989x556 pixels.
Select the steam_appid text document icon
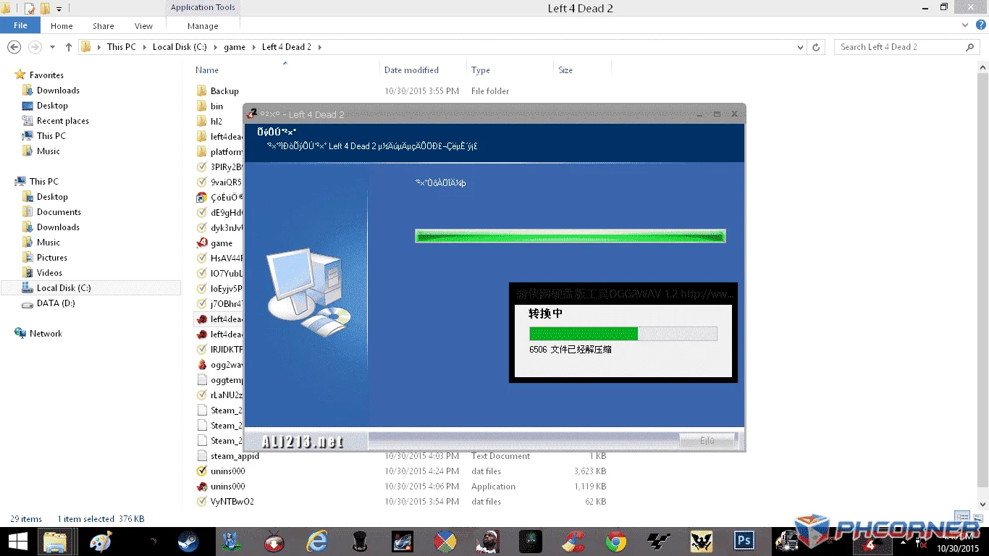click(x=202, y=456)
